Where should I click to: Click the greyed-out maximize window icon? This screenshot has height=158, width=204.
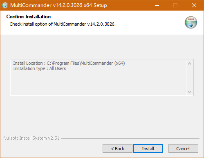(x=175, y=5)
